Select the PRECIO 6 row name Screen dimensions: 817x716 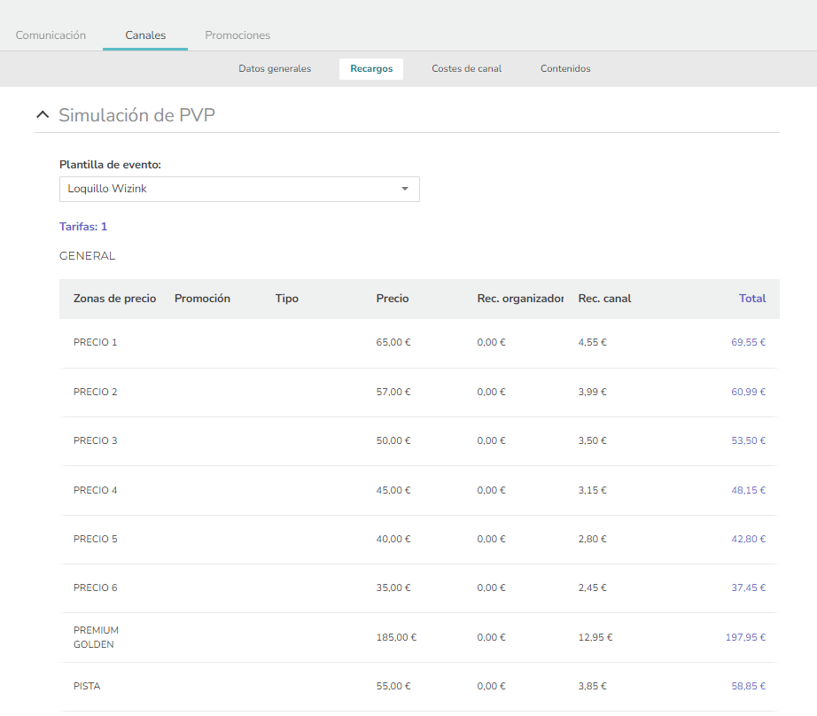pyautogui.click(x=96, y=588)
